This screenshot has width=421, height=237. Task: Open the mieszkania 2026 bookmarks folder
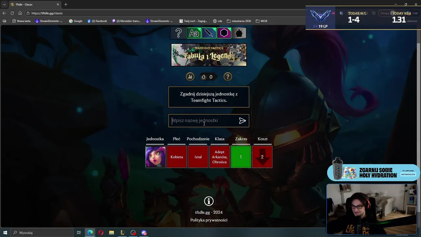point(239,21)
